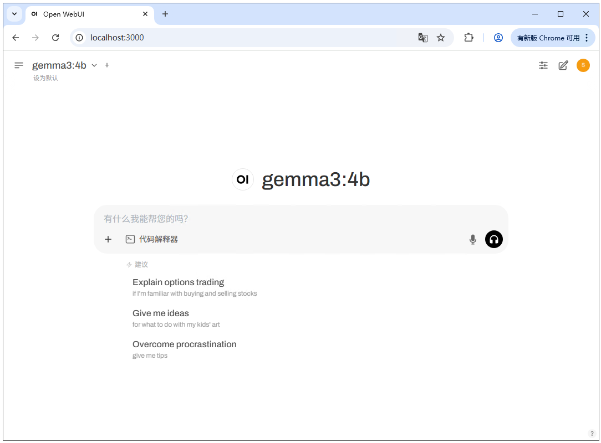
Task: Open chat controls with sliders icon
Action: pos(543,65)
